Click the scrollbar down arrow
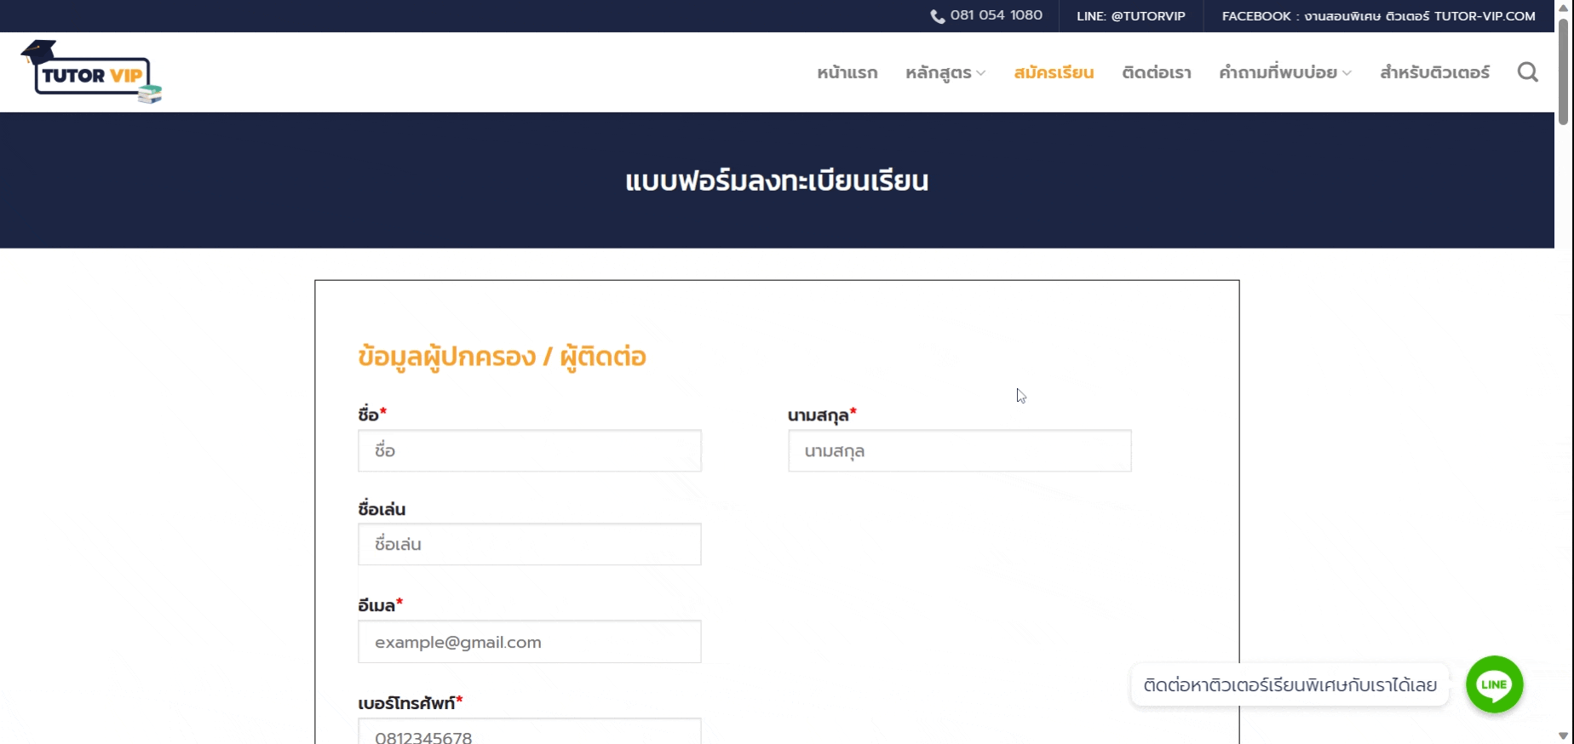Viewport: 1574px width, 744px height. pyautogui.click(x=1563, y=735)
